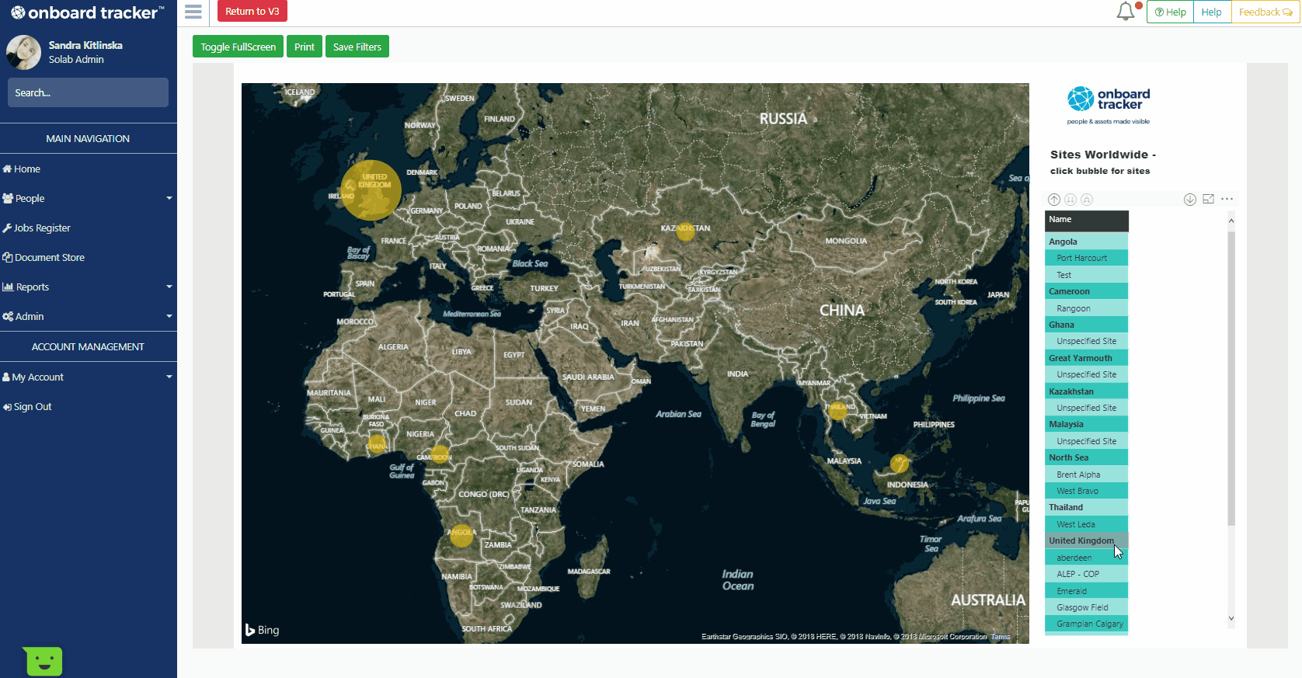The height and width of the screenshot is (678, 1302).
Task: Click the Return to V3 button
Action: point(252,12)
